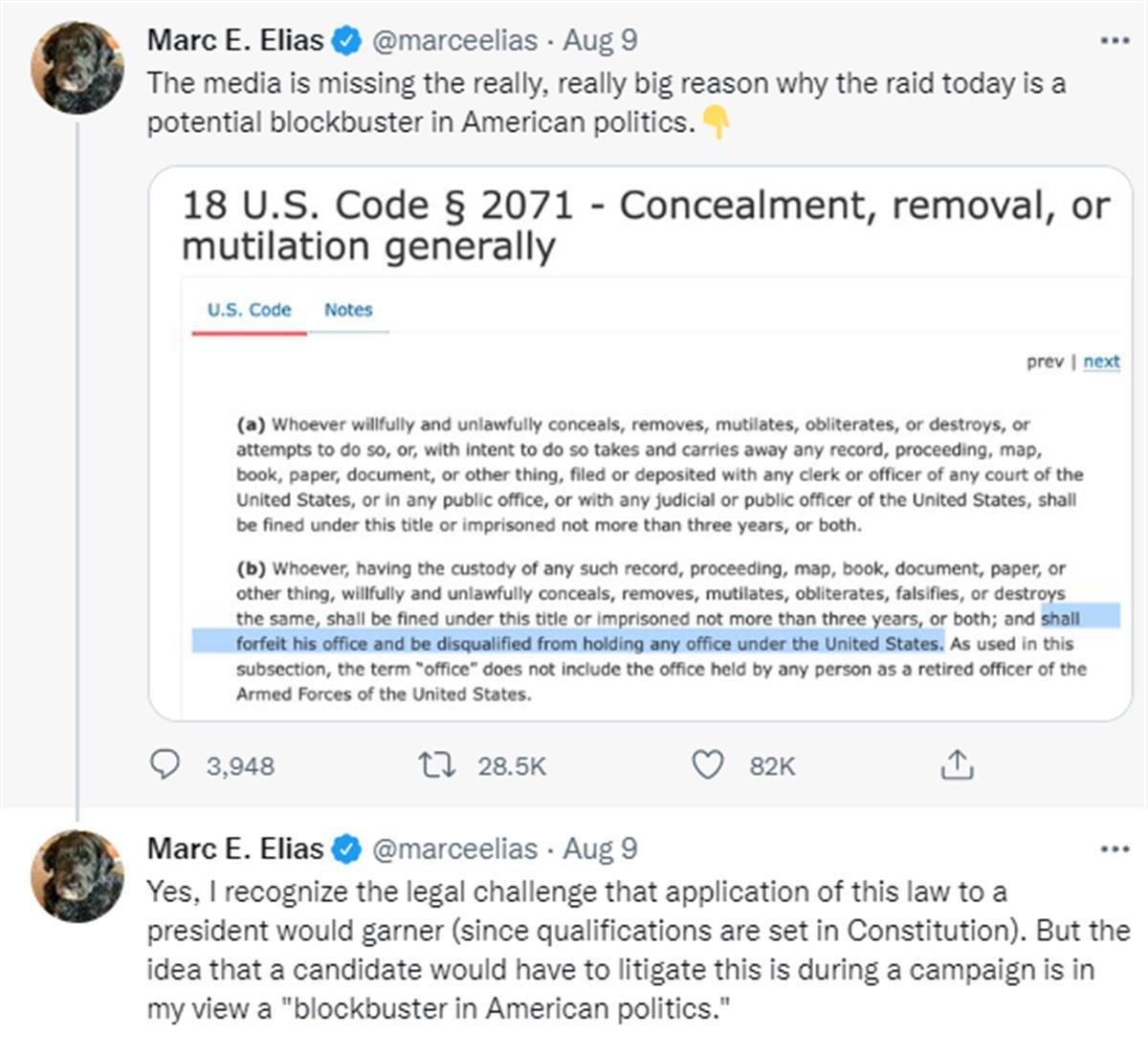Open first tweet's dog profile picture

click(x=77, y=69)
